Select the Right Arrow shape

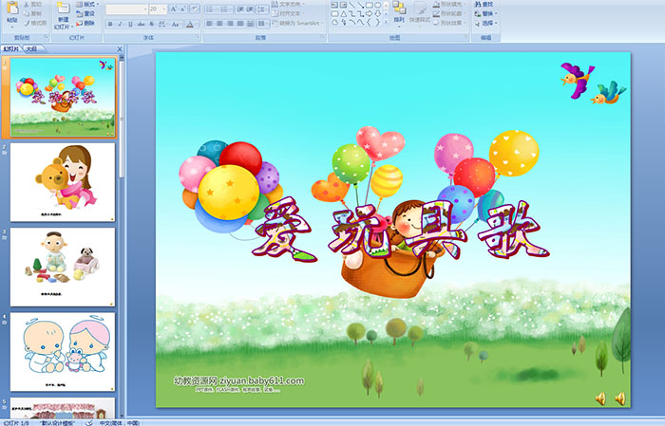(369, 13)
